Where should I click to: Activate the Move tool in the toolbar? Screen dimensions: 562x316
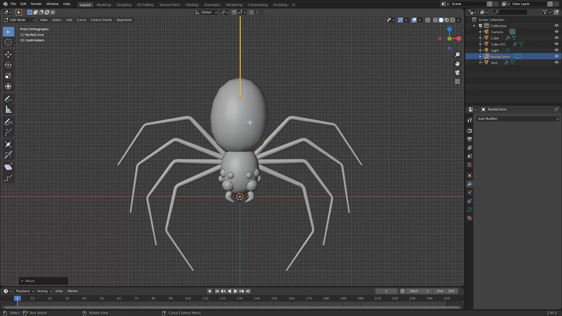8,54
